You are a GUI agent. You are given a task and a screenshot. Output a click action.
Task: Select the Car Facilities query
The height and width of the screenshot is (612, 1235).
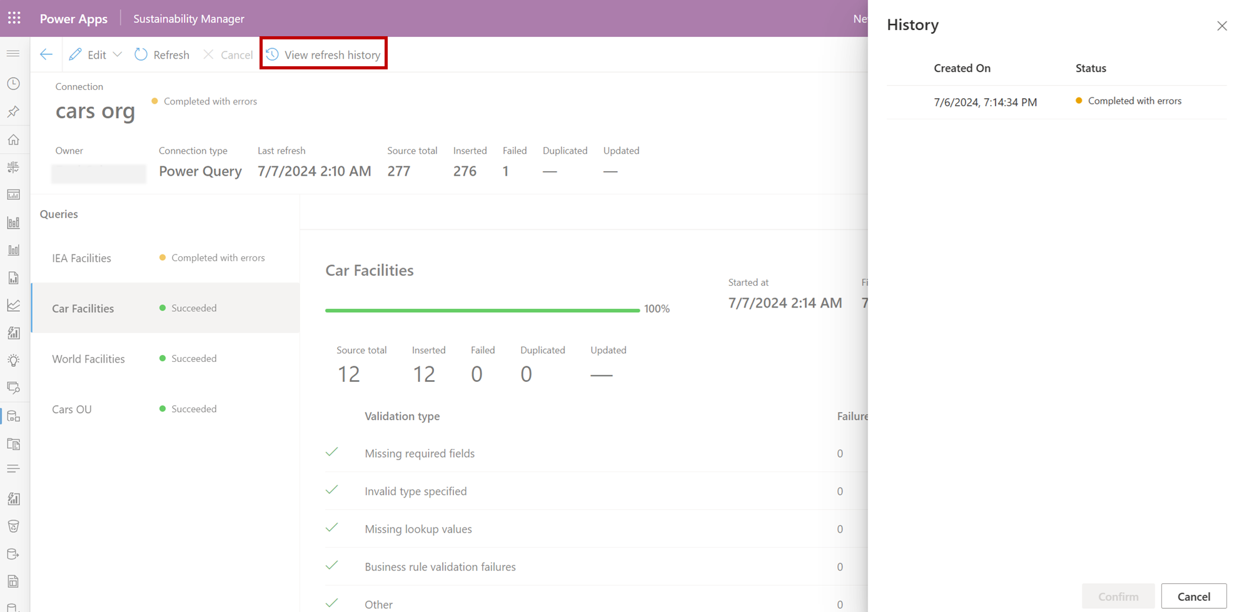[x=165, y=308]
